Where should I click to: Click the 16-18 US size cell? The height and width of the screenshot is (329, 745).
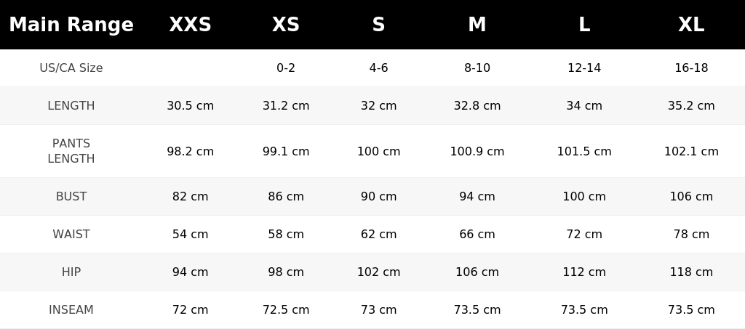click(691, 68)
